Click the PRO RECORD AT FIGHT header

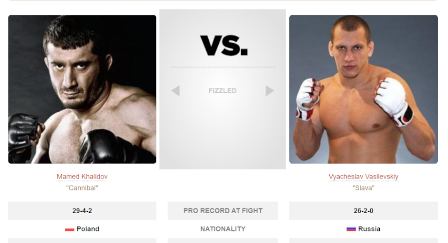tap(223, 211)
